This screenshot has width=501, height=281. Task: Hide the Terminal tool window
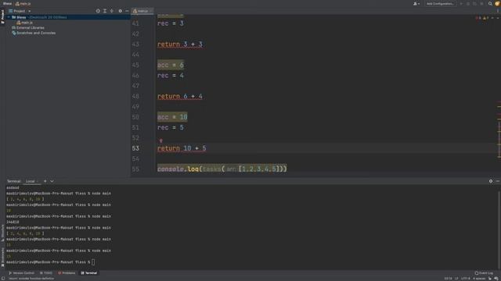498,181
